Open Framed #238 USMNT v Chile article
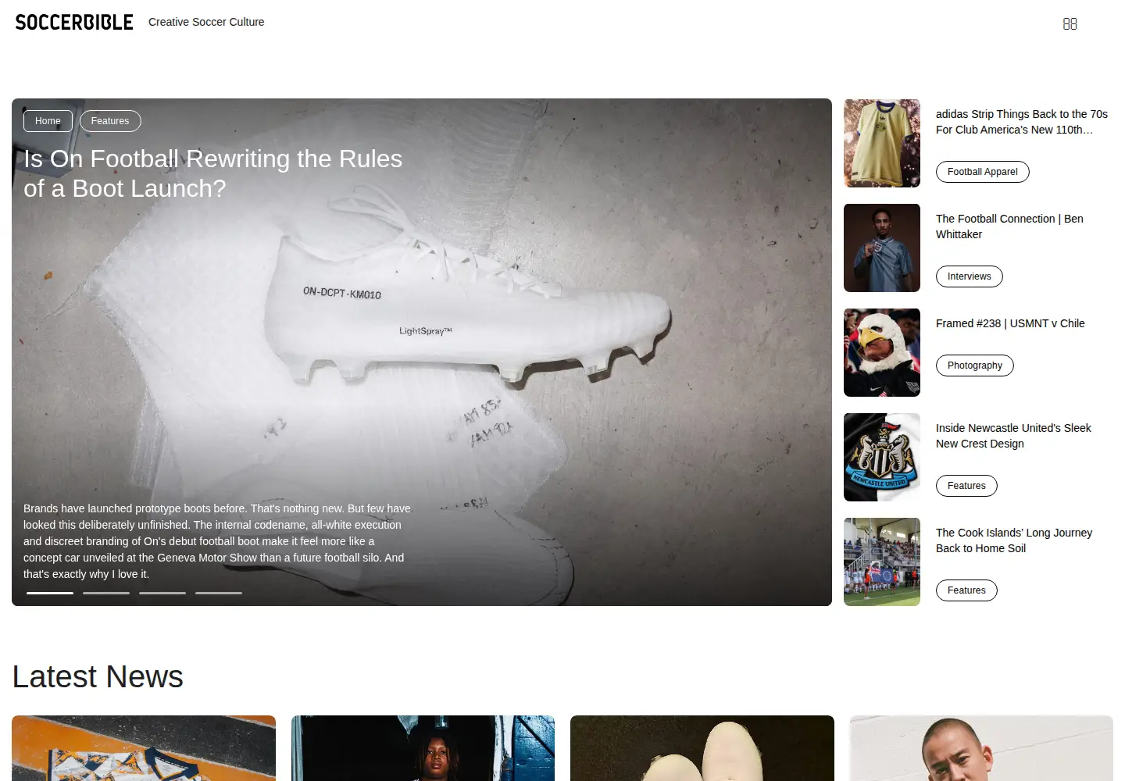Screen dimensions: 1125x781 pyautogui.click(x=1010, y=323)
